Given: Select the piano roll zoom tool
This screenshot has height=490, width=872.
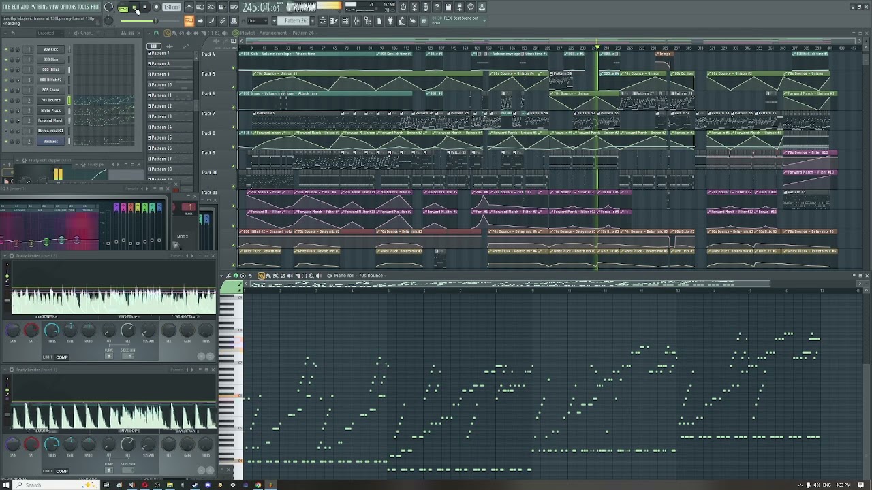Looking at the screenshot, I should 311,276.
